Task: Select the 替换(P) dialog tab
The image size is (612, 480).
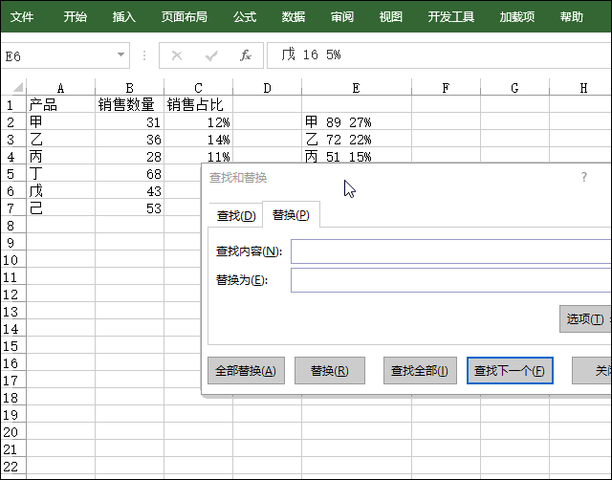Action: [291, 214]
